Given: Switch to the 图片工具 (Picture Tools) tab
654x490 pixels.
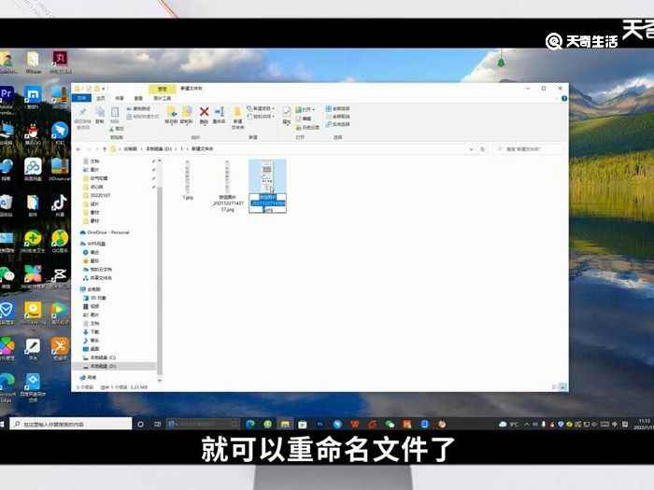Looking at the screenshot, I should 163,98.
